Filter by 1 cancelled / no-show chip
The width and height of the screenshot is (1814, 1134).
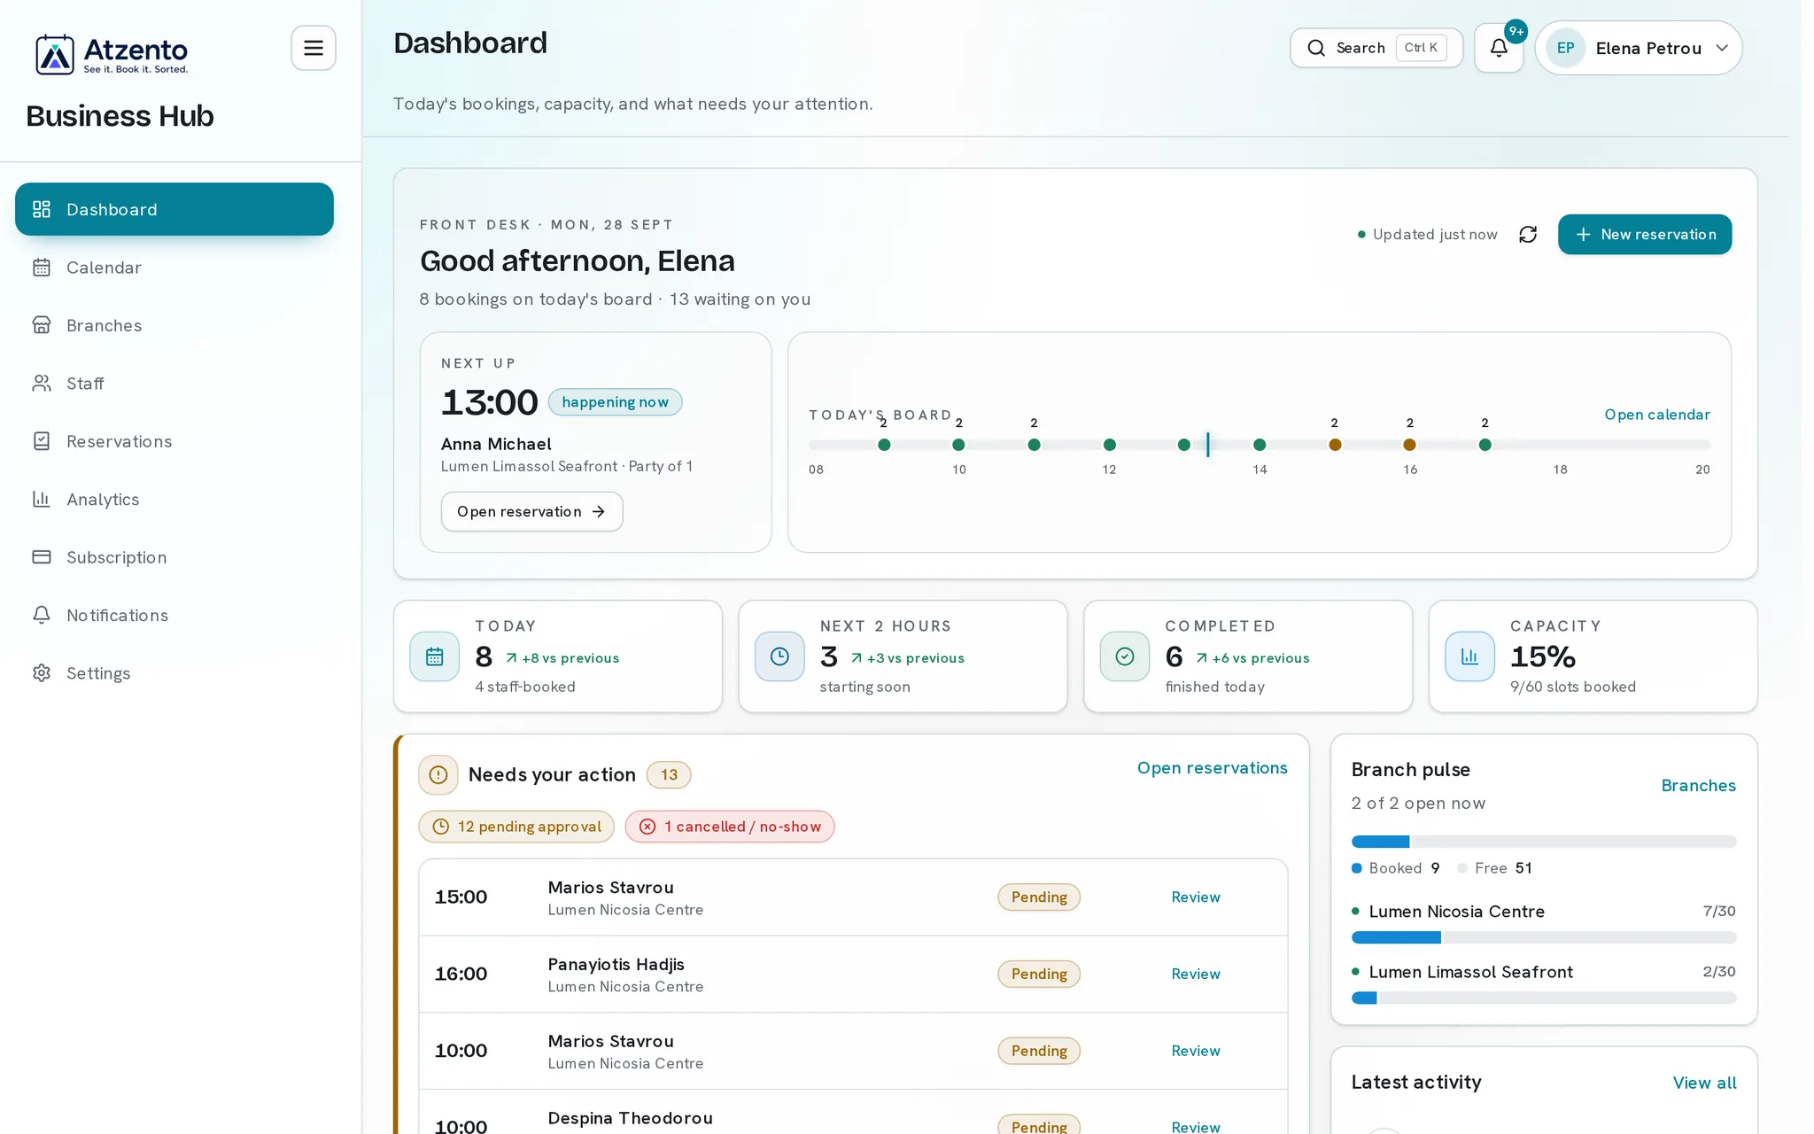730,827
